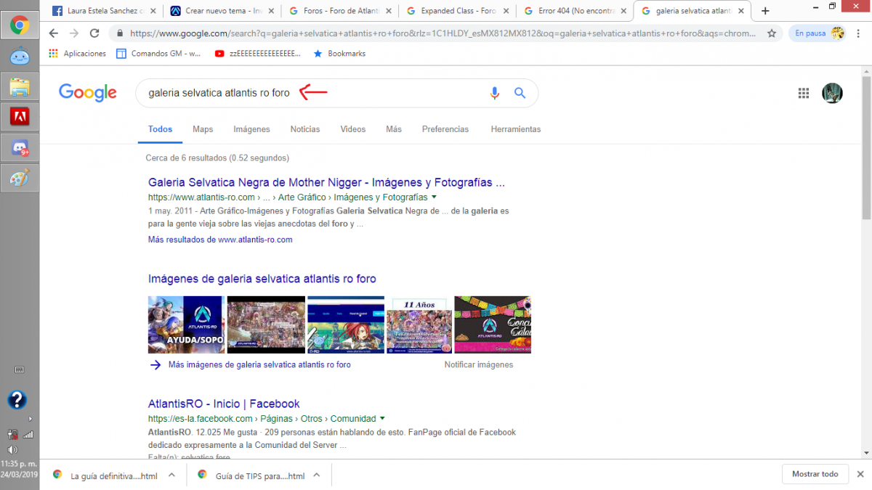Screen dimensions: 872x490
Task: Open the Google account avatar
Action: pyautogui.click(x=832, y=93)
